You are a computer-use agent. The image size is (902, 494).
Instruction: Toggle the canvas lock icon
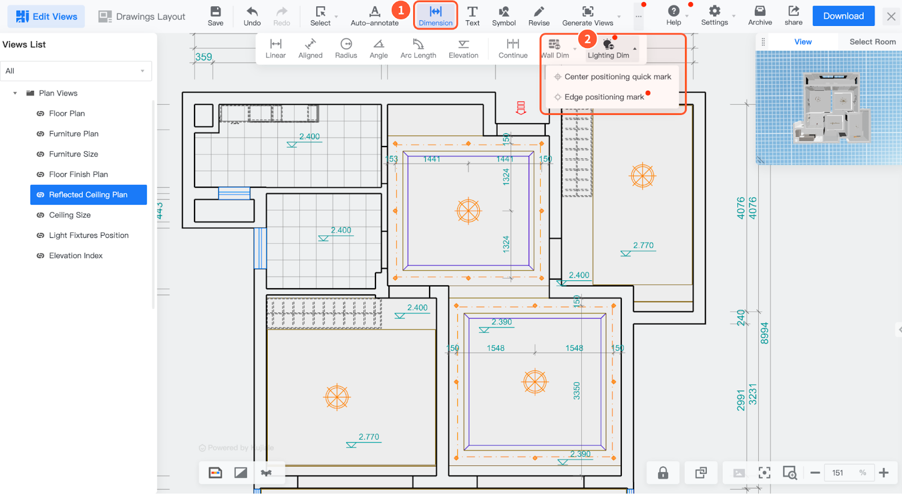coord(663,473)
